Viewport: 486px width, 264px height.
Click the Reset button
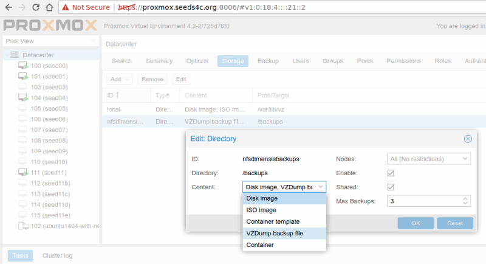(455, 223)
